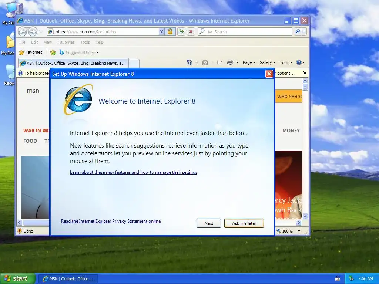The image size is (379, 284).
Task: Click the Ask me later button
Action: (x=244, y=223)
